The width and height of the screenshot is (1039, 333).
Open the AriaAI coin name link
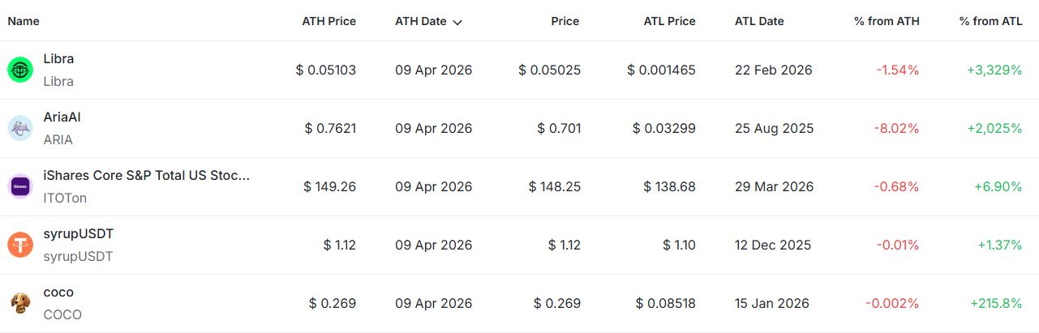point(62,117)
